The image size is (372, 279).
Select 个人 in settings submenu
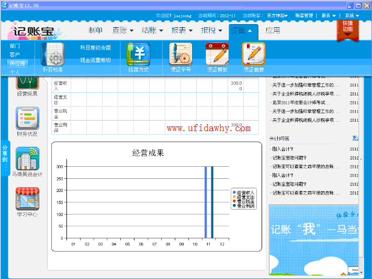coord(15,72)
